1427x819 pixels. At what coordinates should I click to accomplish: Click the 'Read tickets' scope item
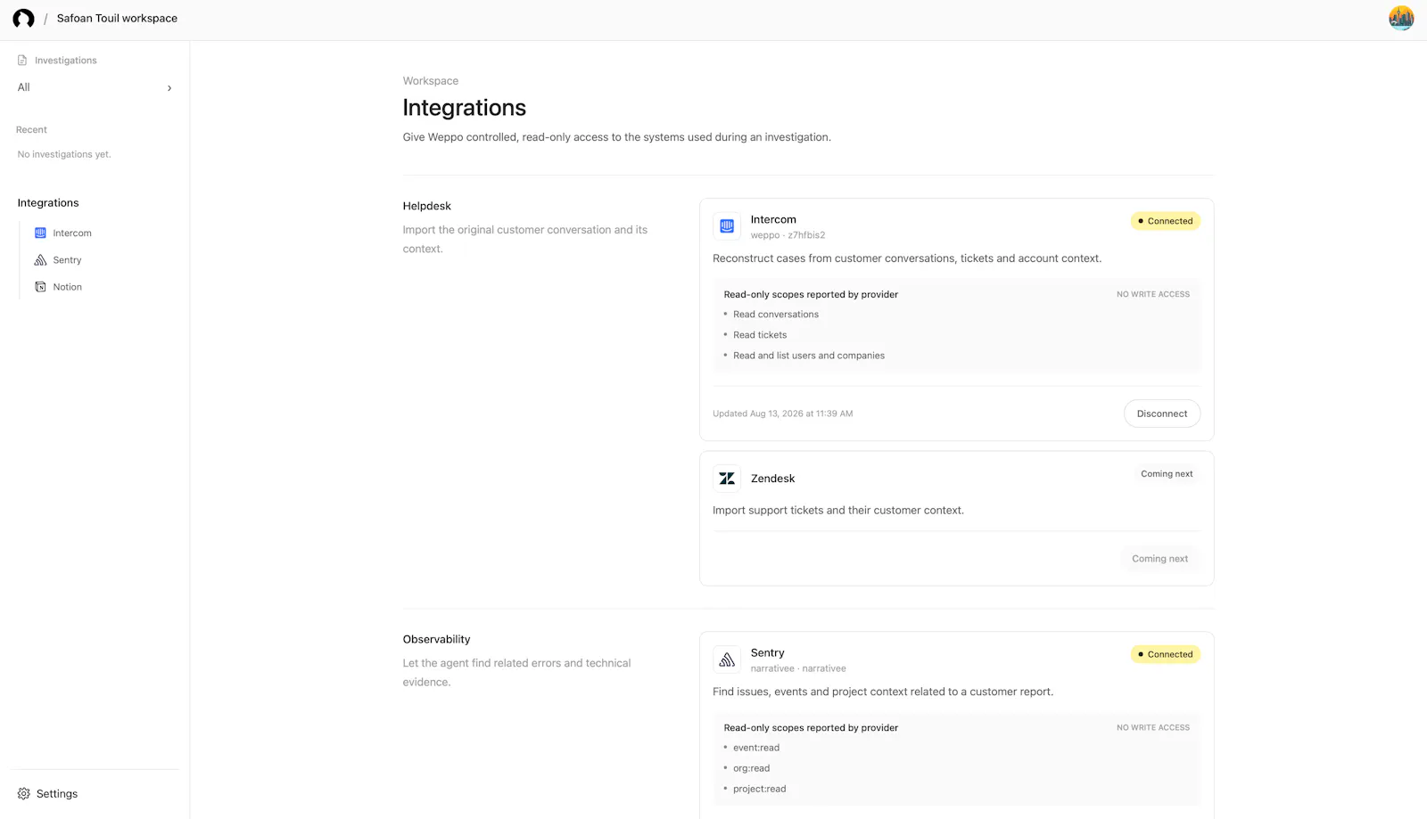tap(760, 335)
